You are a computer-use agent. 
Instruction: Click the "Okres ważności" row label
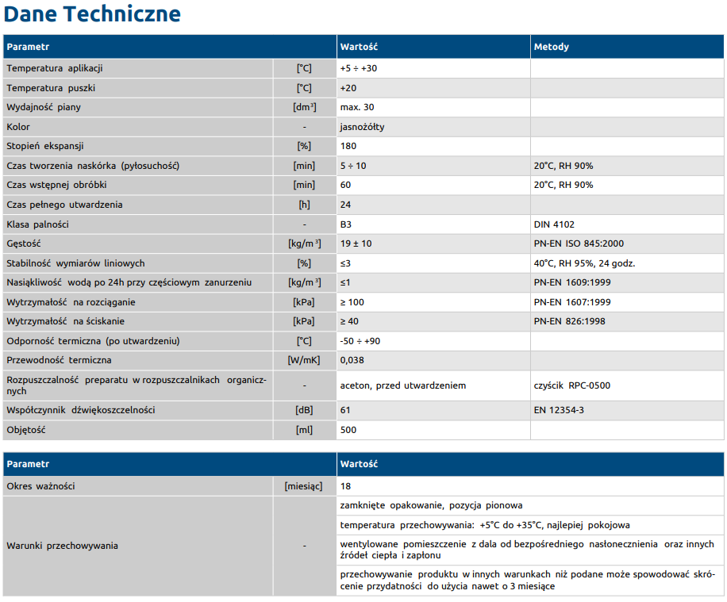pos(41,485)
